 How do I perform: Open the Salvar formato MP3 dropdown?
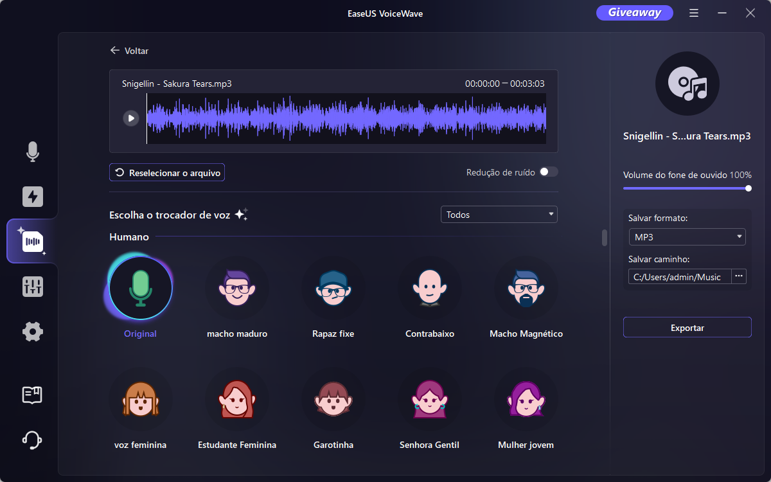pyautogui.click(x=687, y=237)
